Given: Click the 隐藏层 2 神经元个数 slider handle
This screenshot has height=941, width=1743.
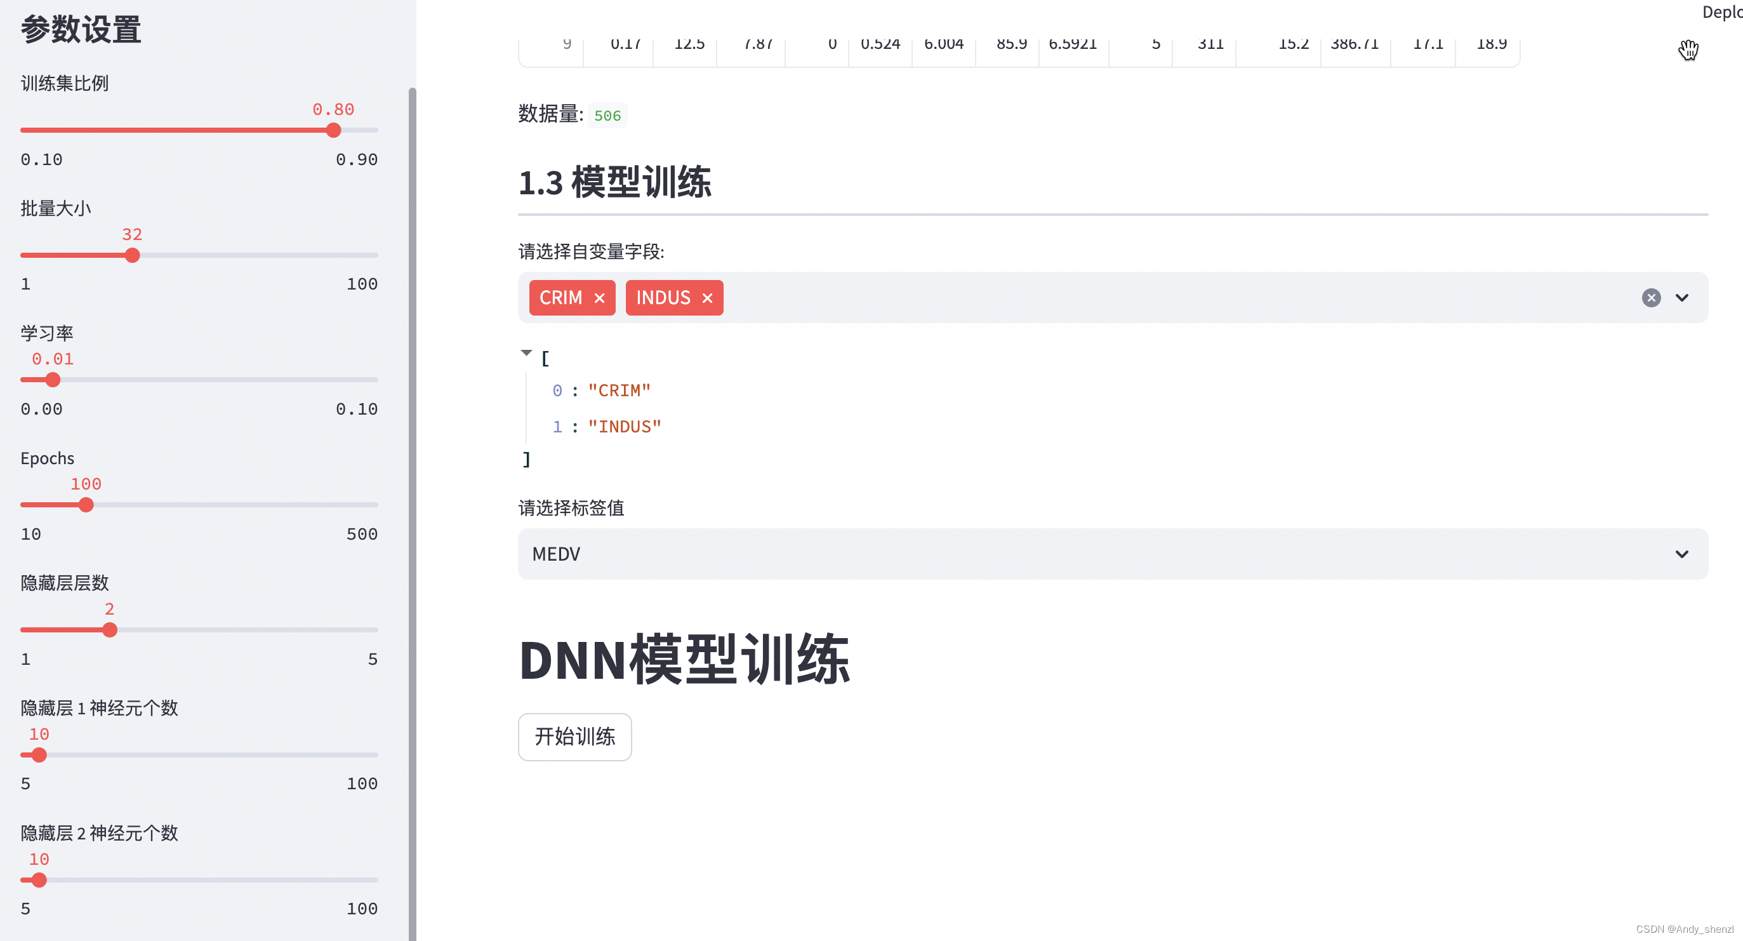Looking at the screenshot, I should 39,879.
